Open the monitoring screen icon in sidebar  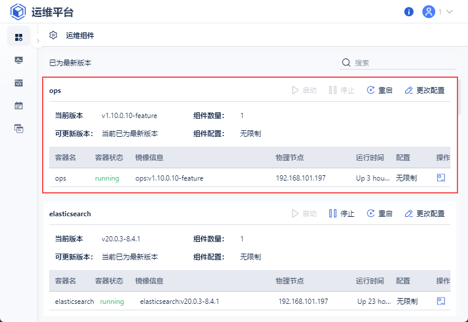click(19, 60)
